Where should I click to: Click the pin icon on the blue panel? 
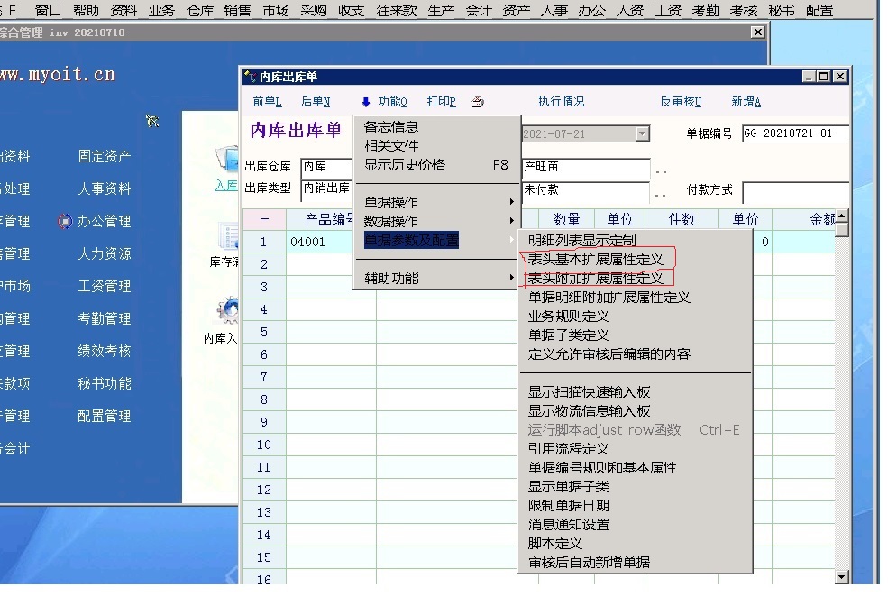152,121
